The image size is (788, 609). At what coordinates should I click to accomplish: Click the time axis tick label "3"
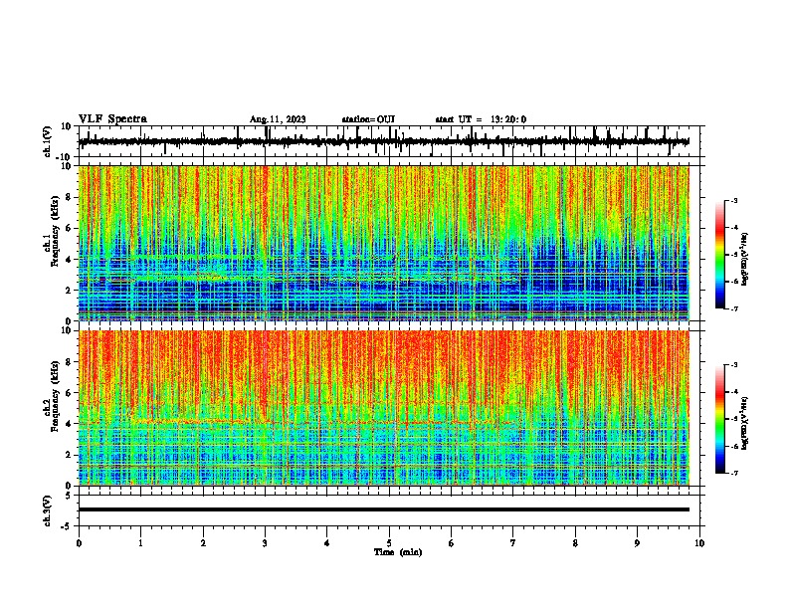pos(265,543)
